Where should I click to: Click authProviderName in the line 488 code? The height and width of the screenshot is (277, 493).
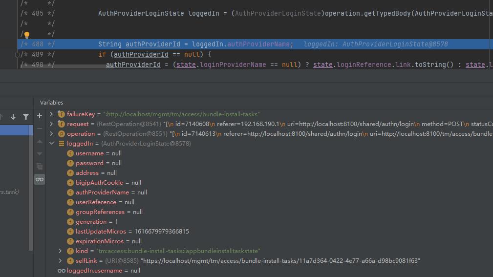tap(258, 44)
